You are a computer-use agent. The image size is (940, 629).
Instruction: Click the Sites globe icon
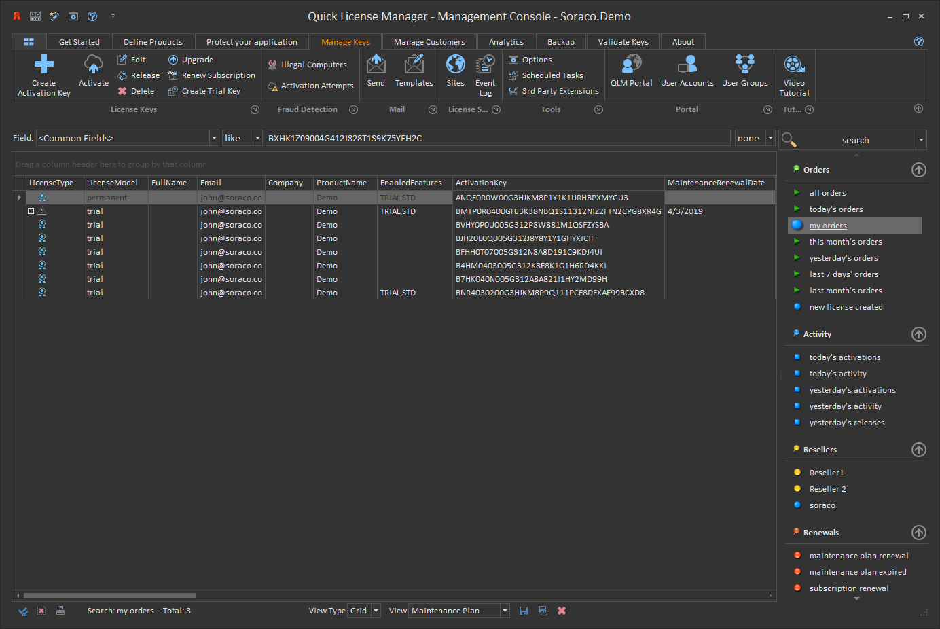click(455, 65)
